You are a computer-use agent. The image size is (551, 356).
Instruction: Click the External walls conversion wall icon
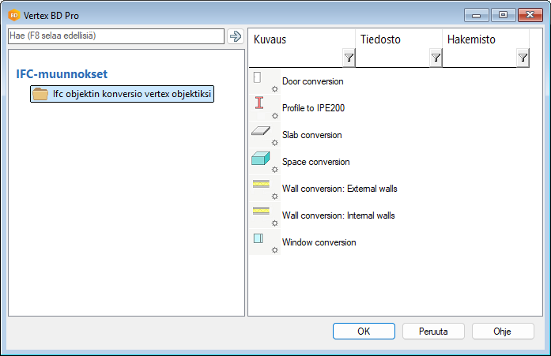pos(261,184)
